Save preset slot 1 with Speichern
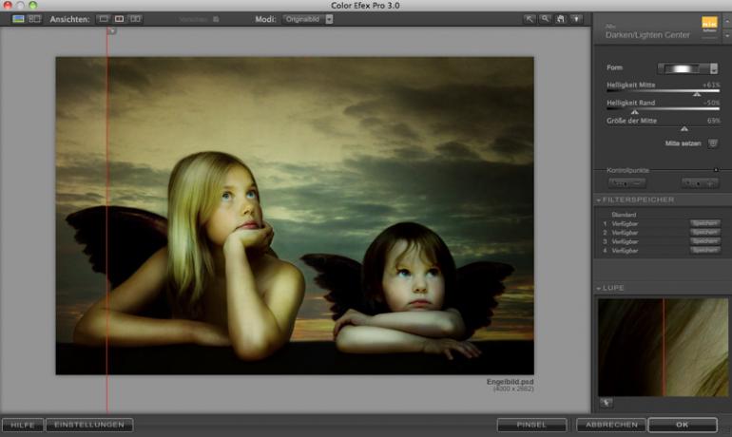 [x=704, y=223]
